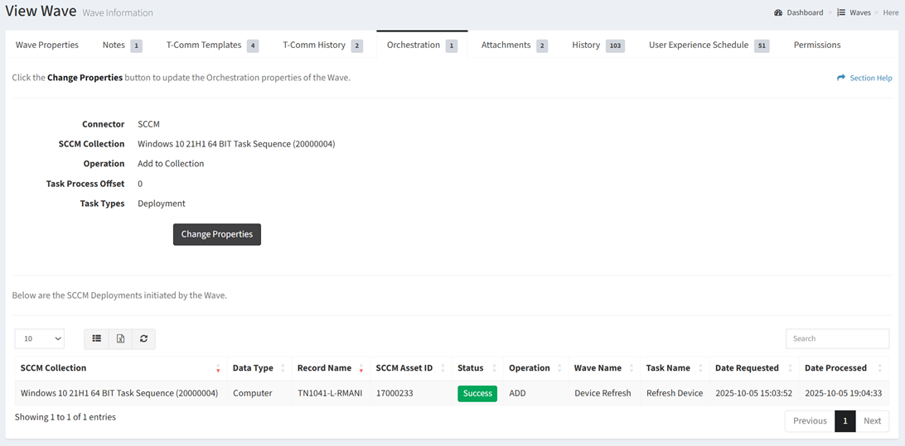Switch to the Wave Properties tab
This screenshot has width=905, height=446.
coord(47,45)
